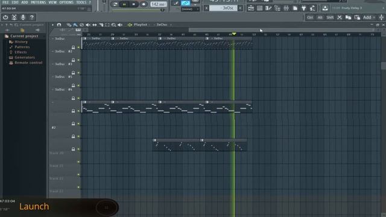Select the slip tool double-arrow icon

pos(94,25)
